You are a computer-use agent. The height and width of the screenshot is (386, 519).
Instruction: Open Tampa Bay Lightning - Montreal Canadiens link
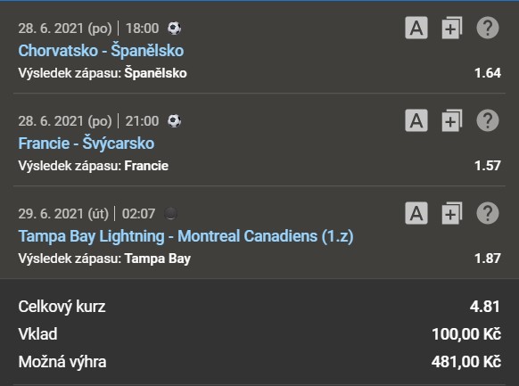point(186,236)
